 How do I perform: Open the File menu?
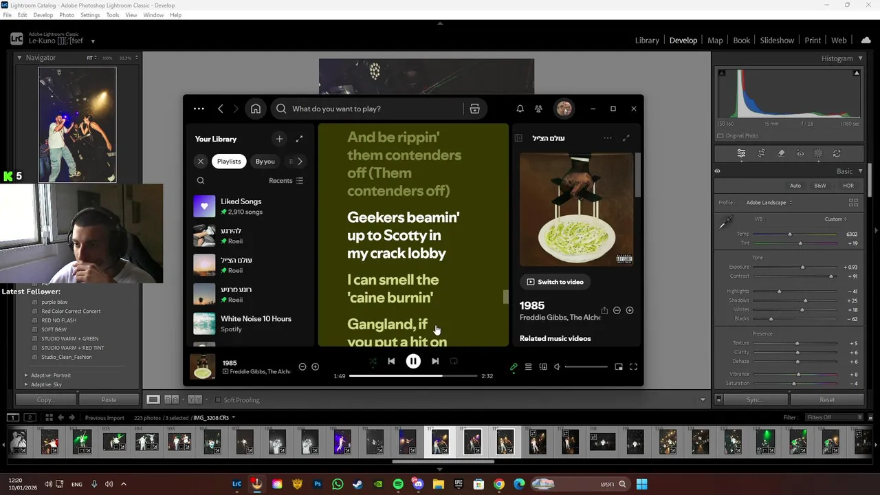[7, 15]
